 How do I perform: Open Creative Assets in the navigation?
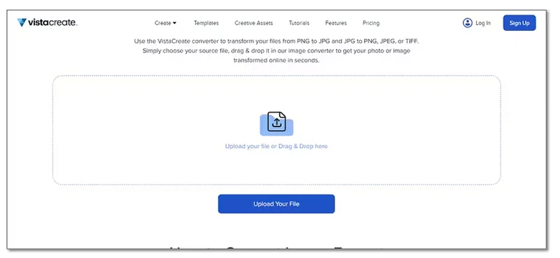253,23
